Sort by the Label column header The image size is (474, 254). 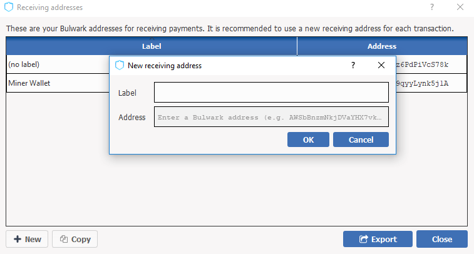pyautogui.click(x=152, y=46)
